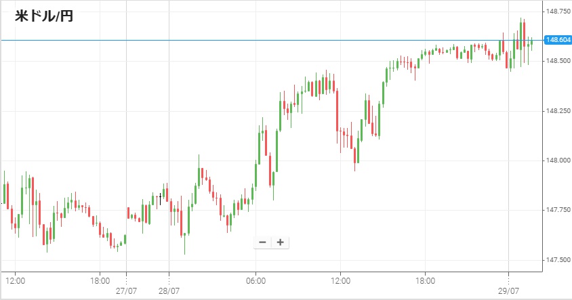Select the 148.000 price axis label
The width and height of the screenshot is (572, 300).
point(558,160)
